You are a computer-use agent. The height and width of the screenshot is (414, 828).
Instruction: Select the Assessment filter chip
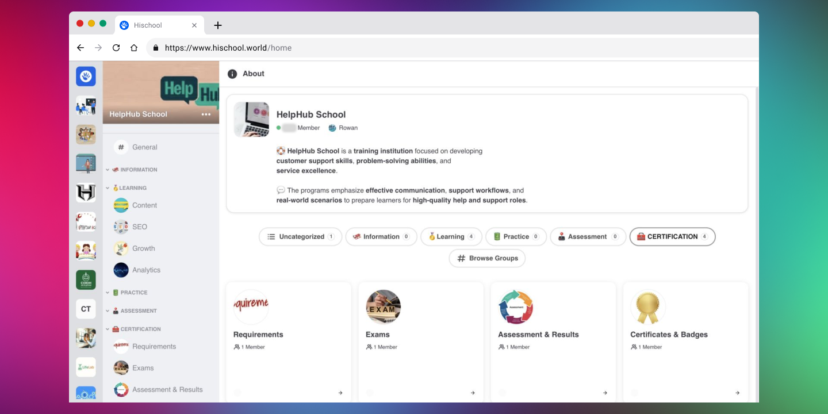pos(588,237)
